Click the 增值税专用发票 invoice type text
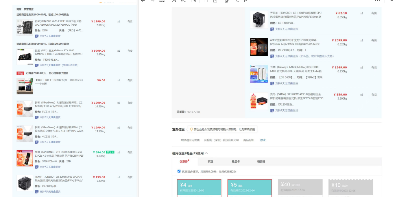The width and height of the screenshot is (399, 197). coord(190,140)
